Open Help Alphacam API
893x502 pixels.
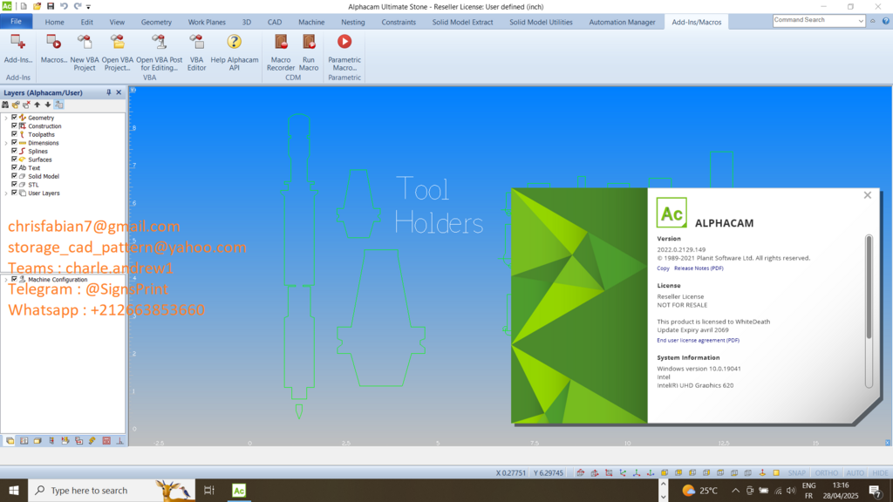tap(234, 42)
